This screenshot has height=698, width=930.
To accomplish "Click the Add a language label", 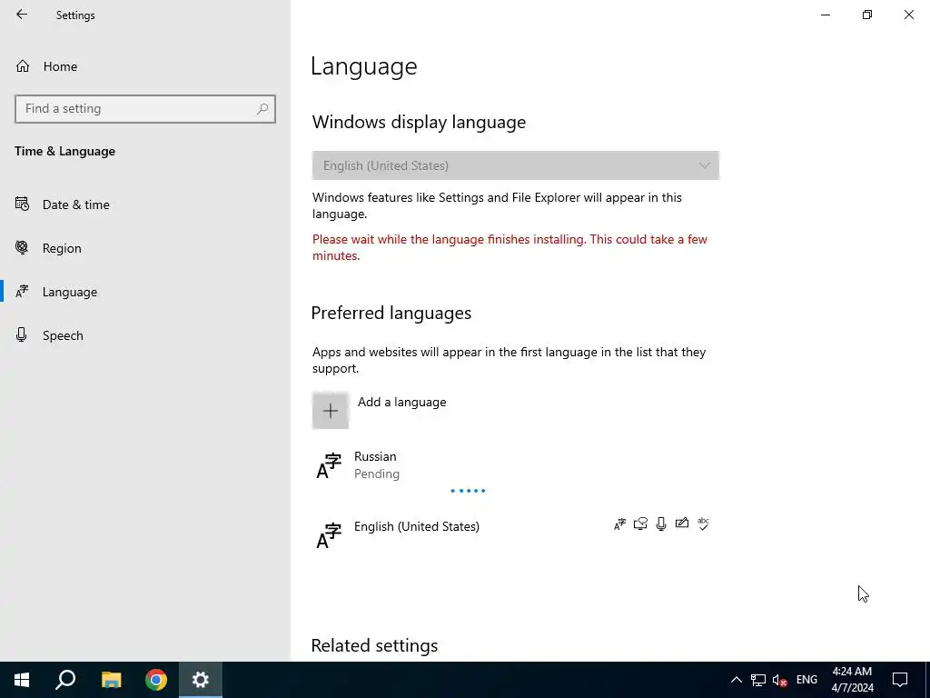I will (x=401, y=402).
